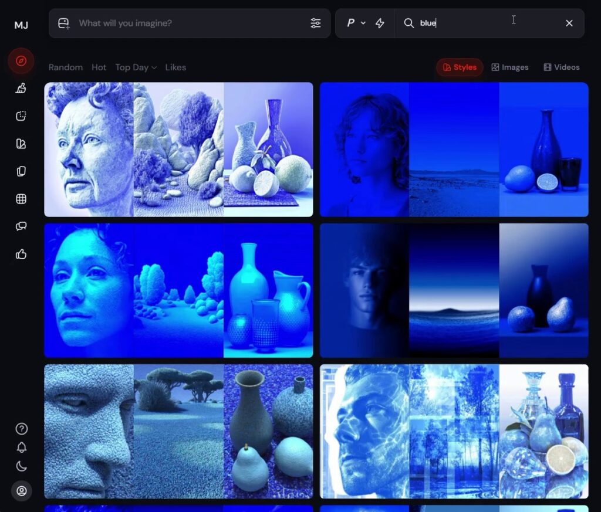
Task: Open prompt settings sliders icon
Action: pyautogui.click(x=316, y=23)
